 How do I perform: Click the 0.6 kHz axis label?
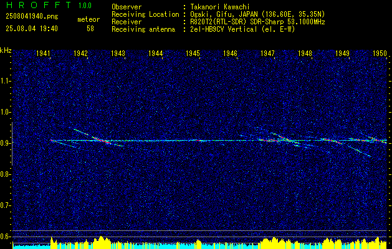[5, 237]
